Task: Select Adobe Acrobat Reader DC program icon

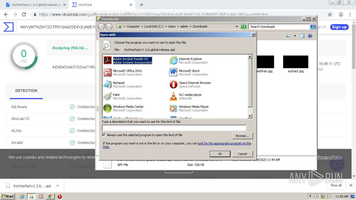Action: [108, 60]
